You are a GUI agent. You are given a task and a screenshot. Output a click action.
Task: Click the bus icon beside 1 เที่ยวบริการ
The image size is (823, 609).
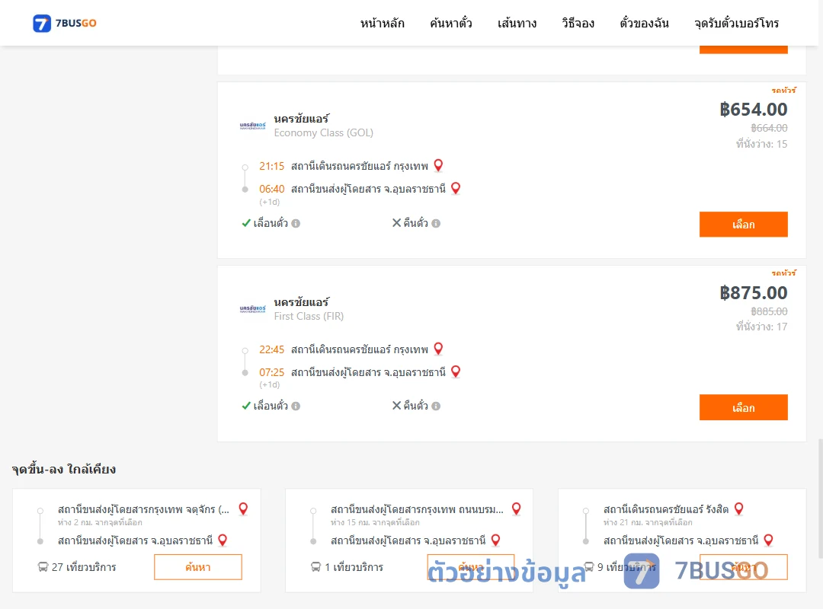(x=315, y=567)
